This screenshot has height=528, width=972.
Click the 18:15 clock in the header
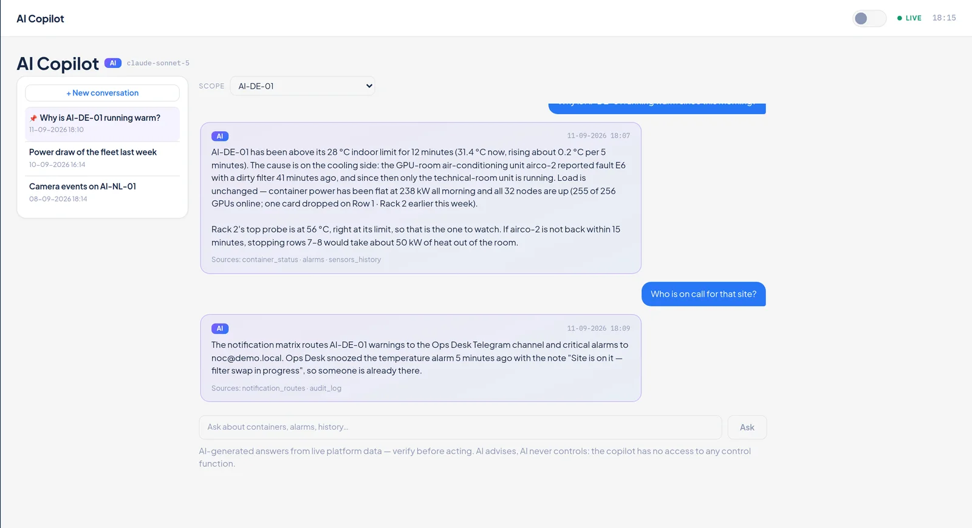944,18
